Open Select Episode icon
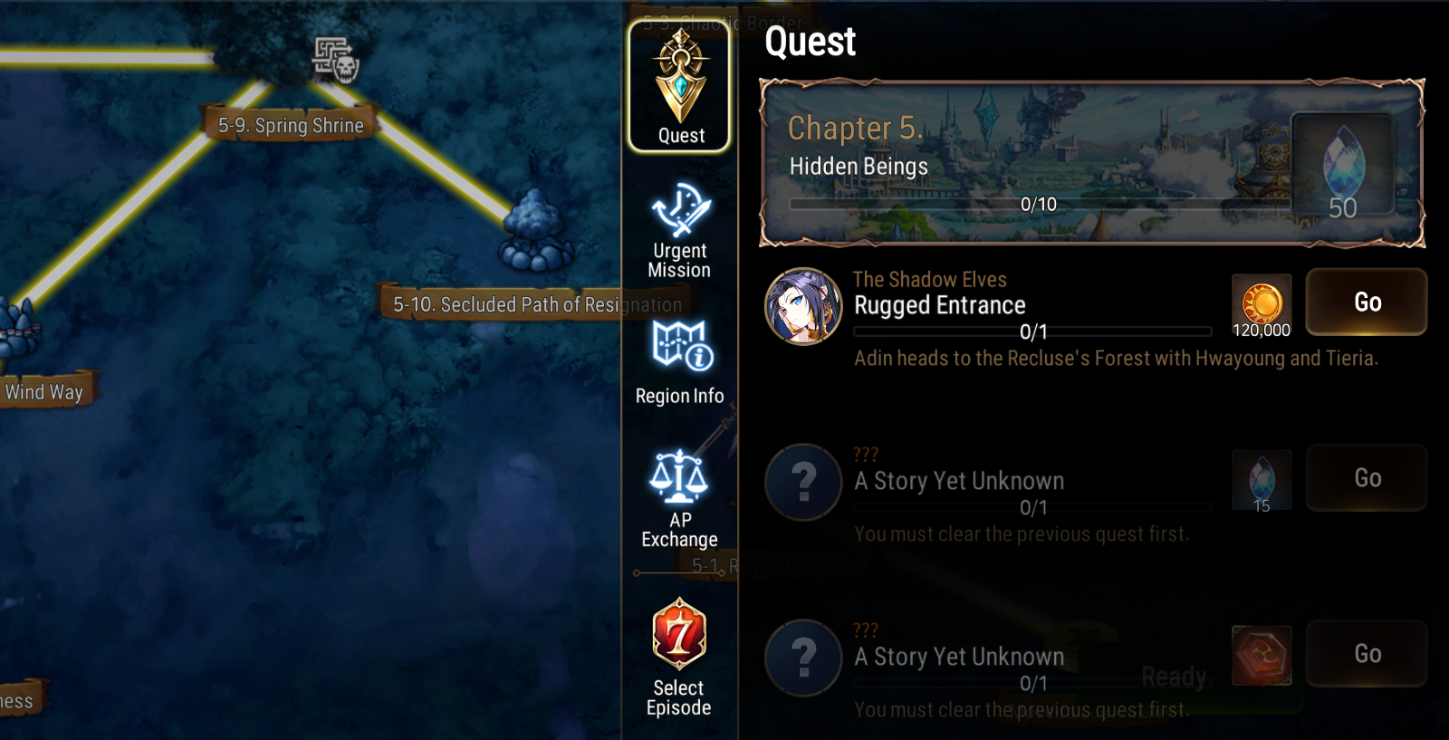This screenshot has width=1449, height=740. [679, 658]
